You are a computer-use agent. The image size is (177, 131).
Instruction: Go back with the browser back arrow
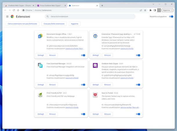point(6,10)
